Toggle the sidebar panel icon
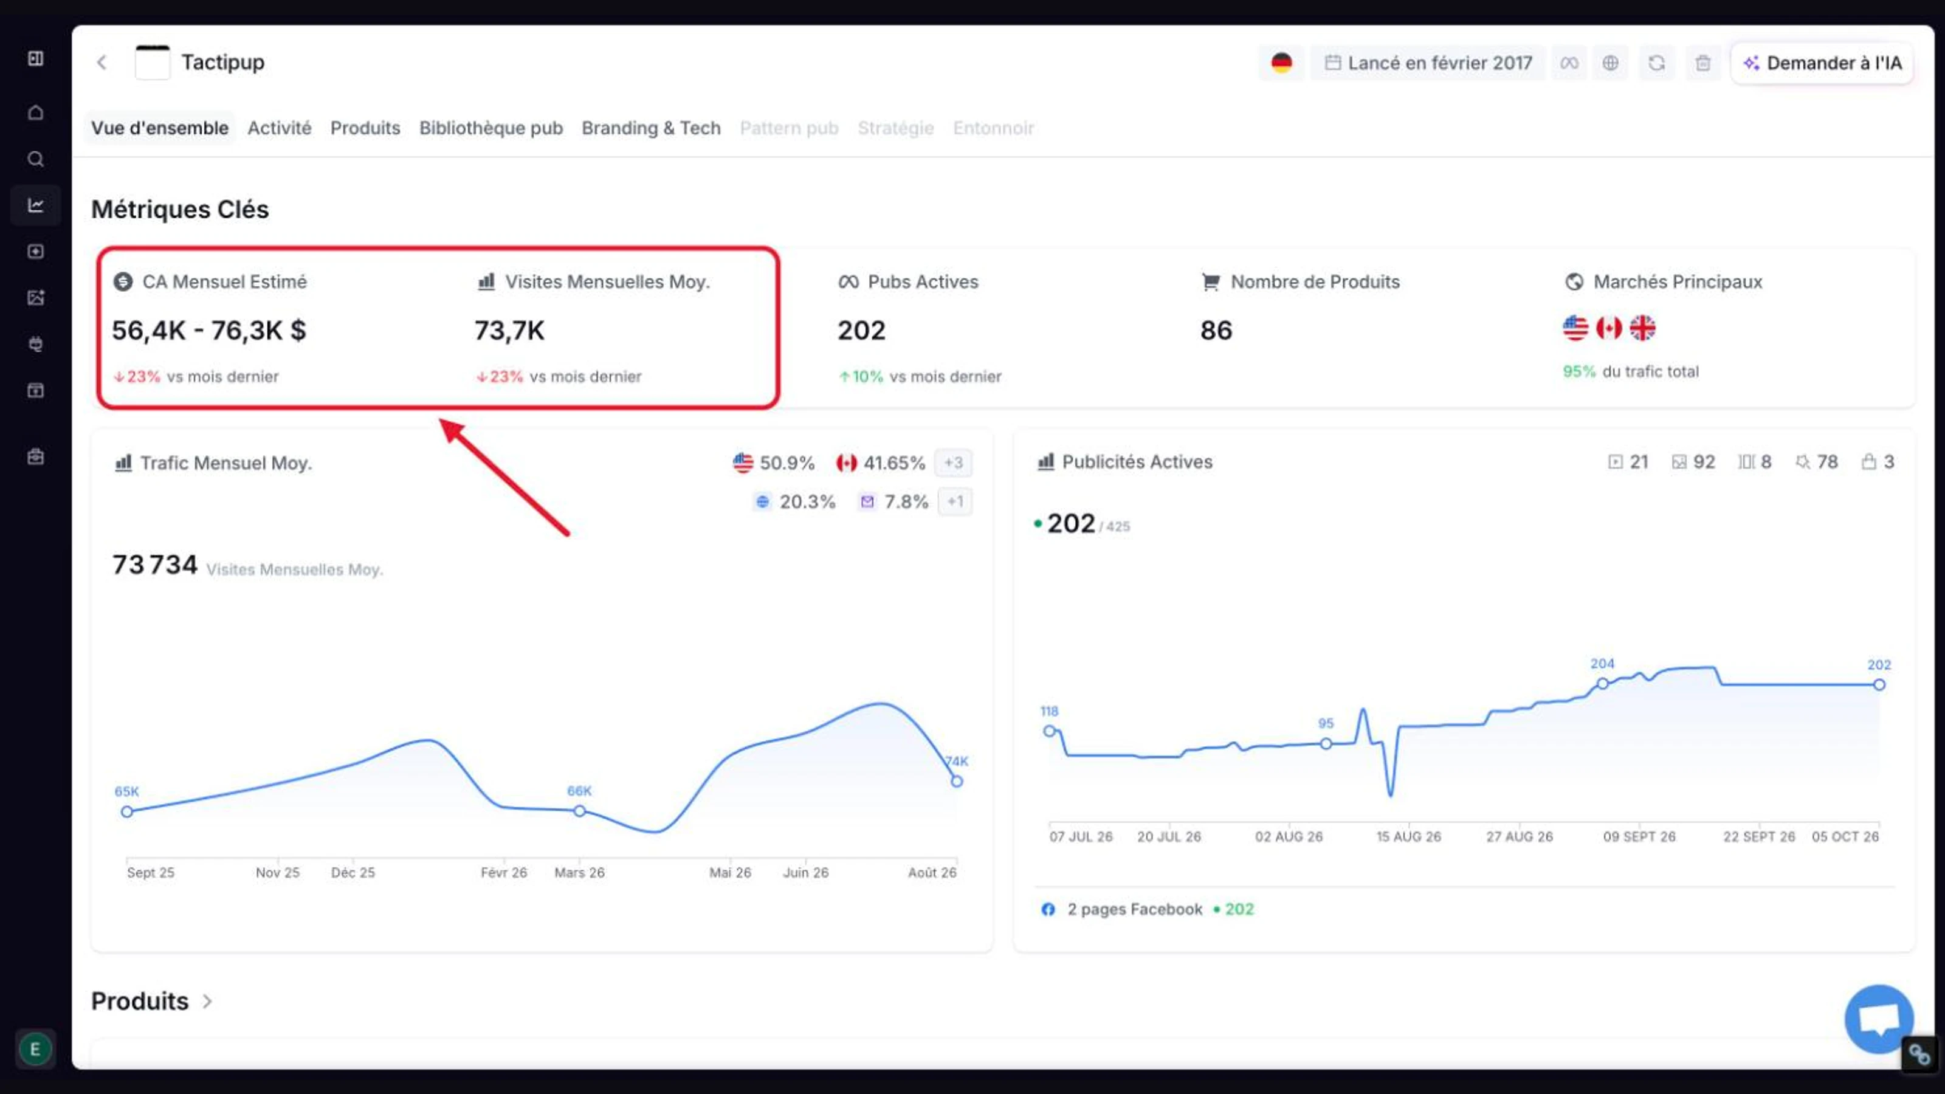The height and width of the screenshot is (1094, 1945). pyautogui.click(x=35, y=59)
